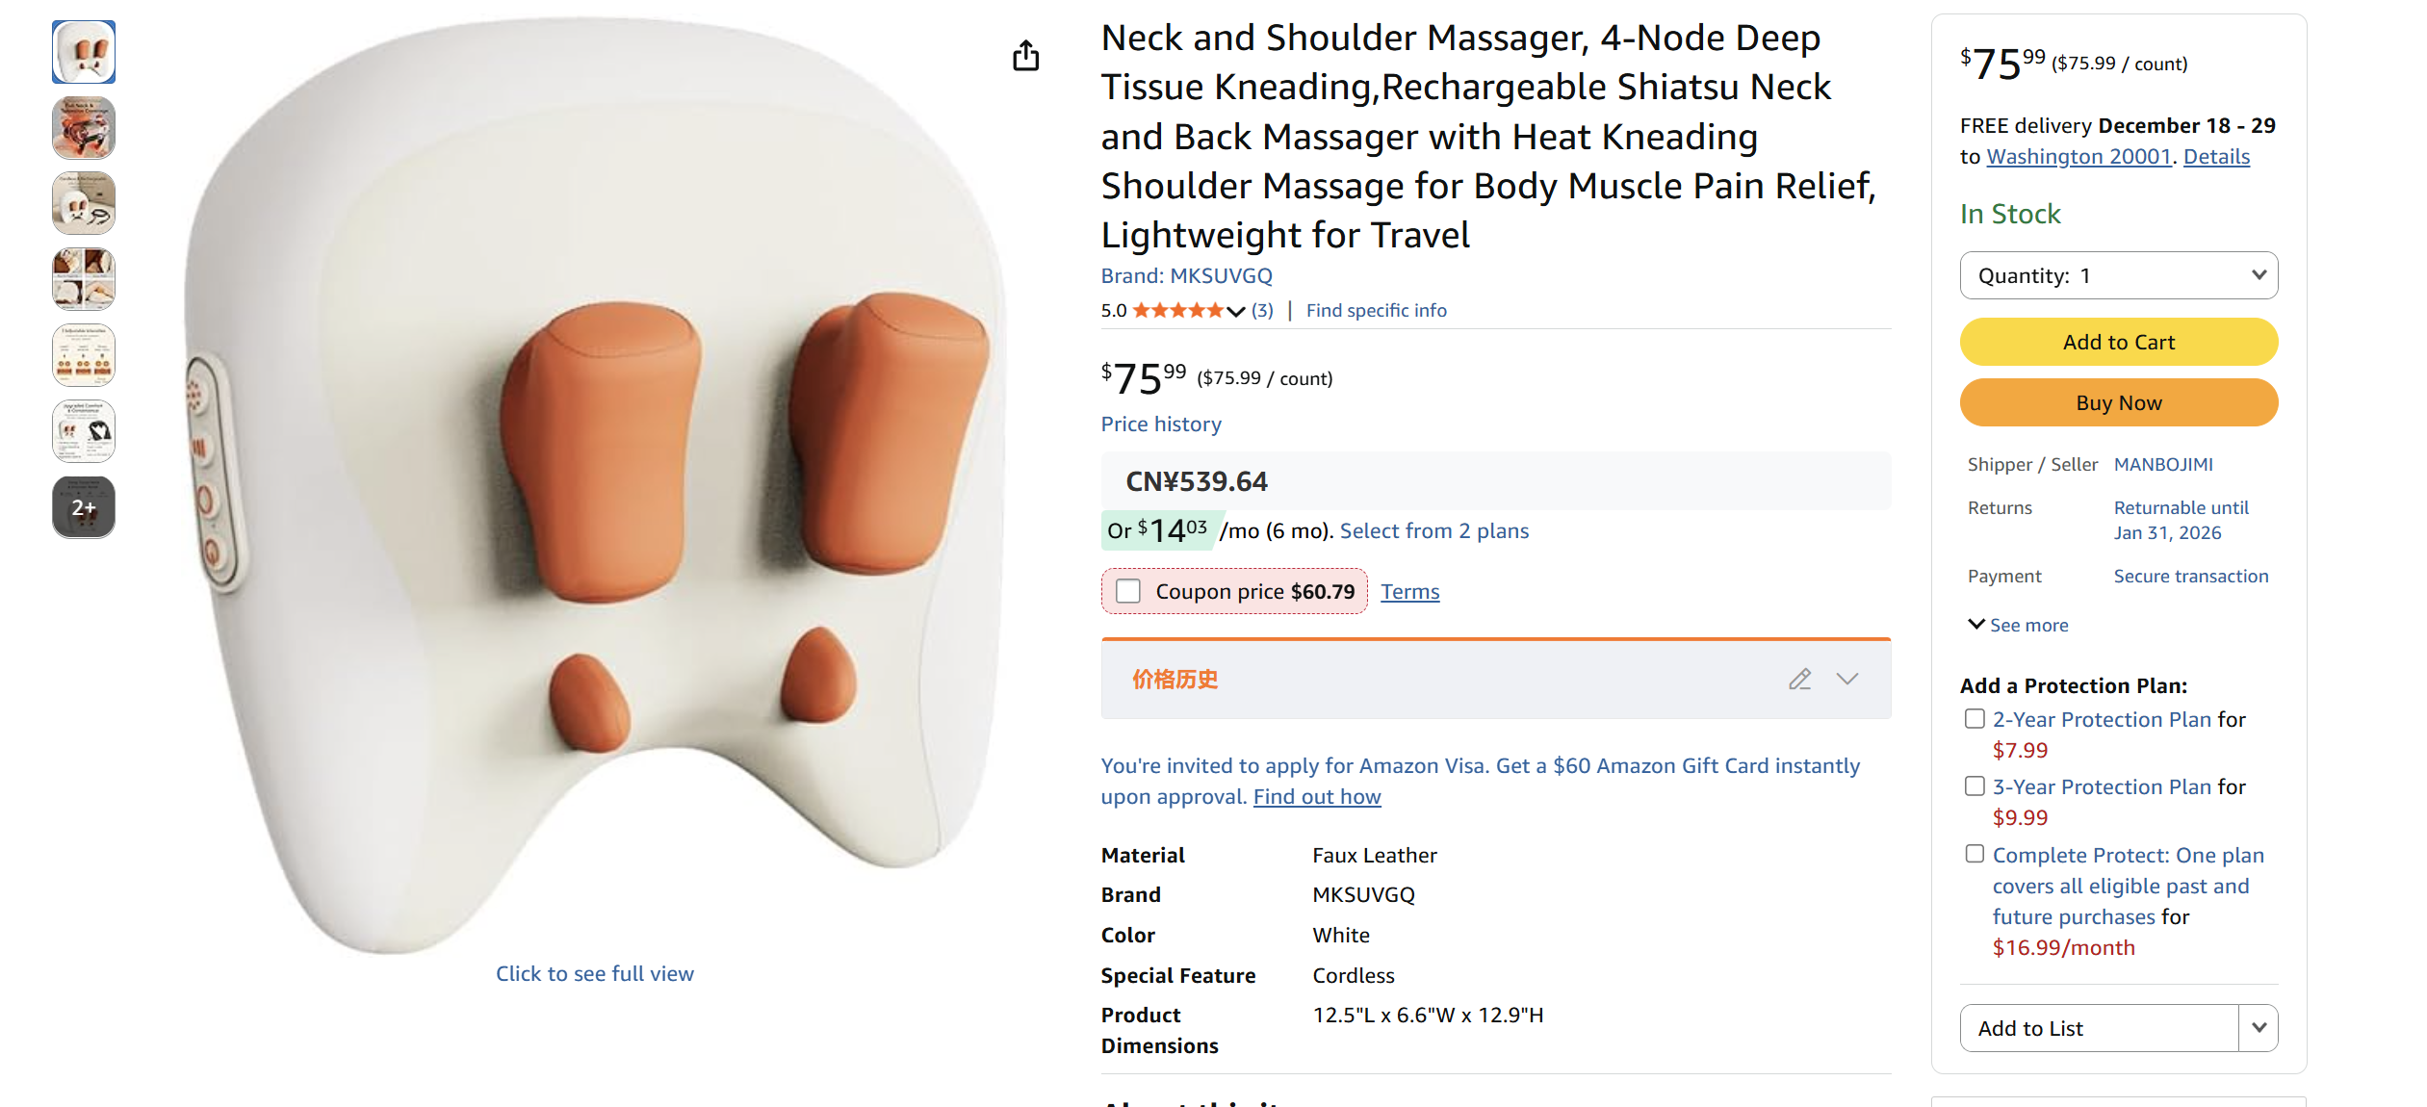
Task: Open the coupon Terms link
Action: coord(1409,591)
